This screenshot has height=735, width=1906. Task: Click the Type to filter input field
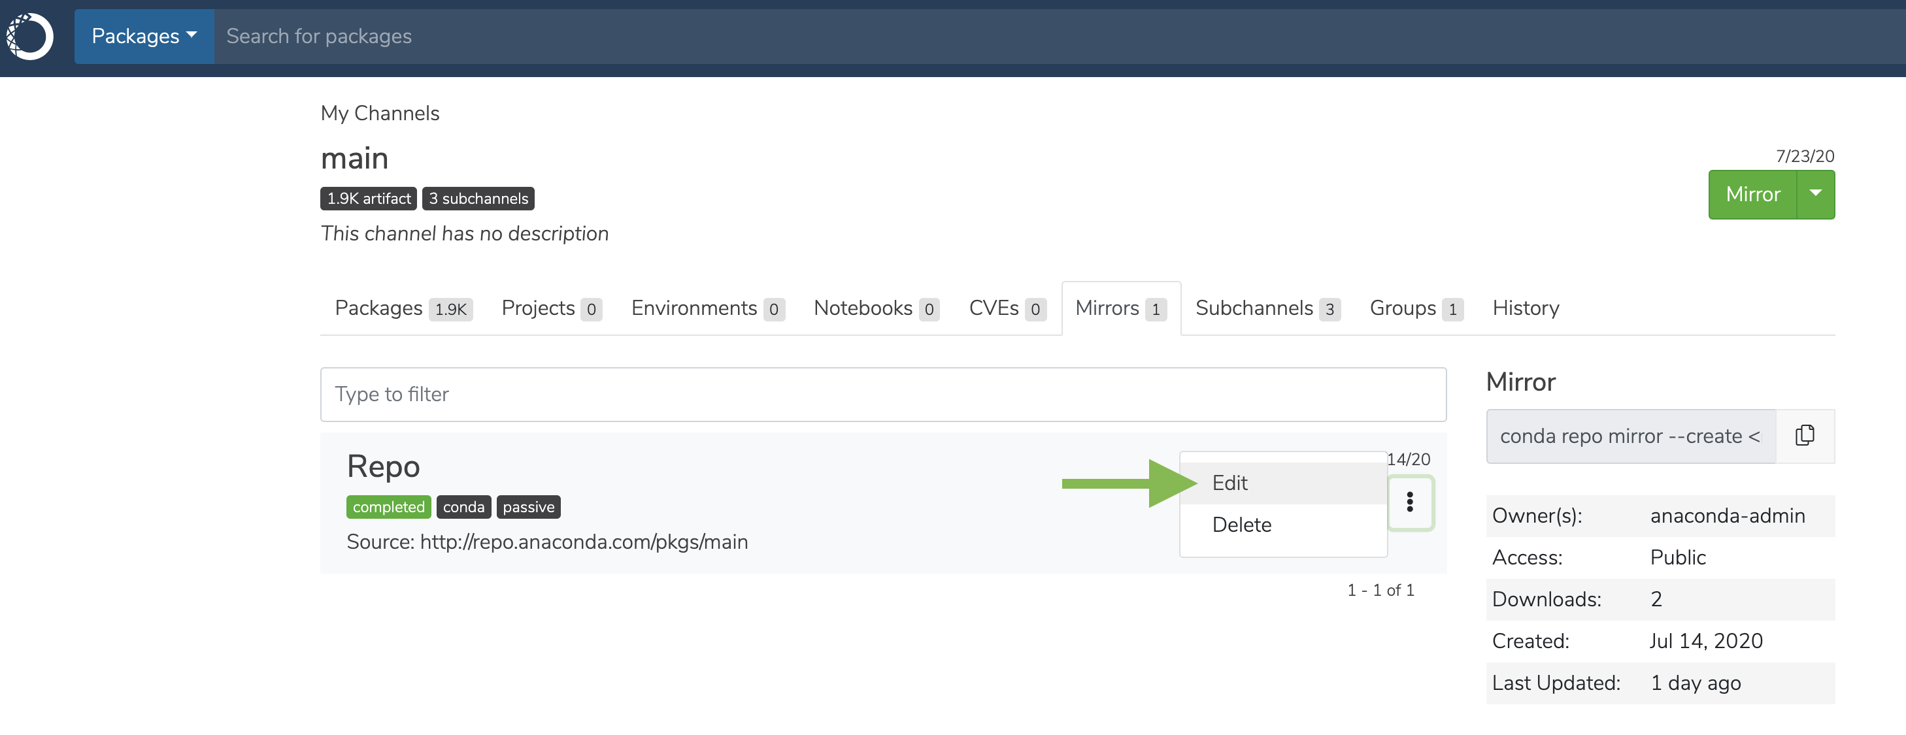click(x=882, y=393)
